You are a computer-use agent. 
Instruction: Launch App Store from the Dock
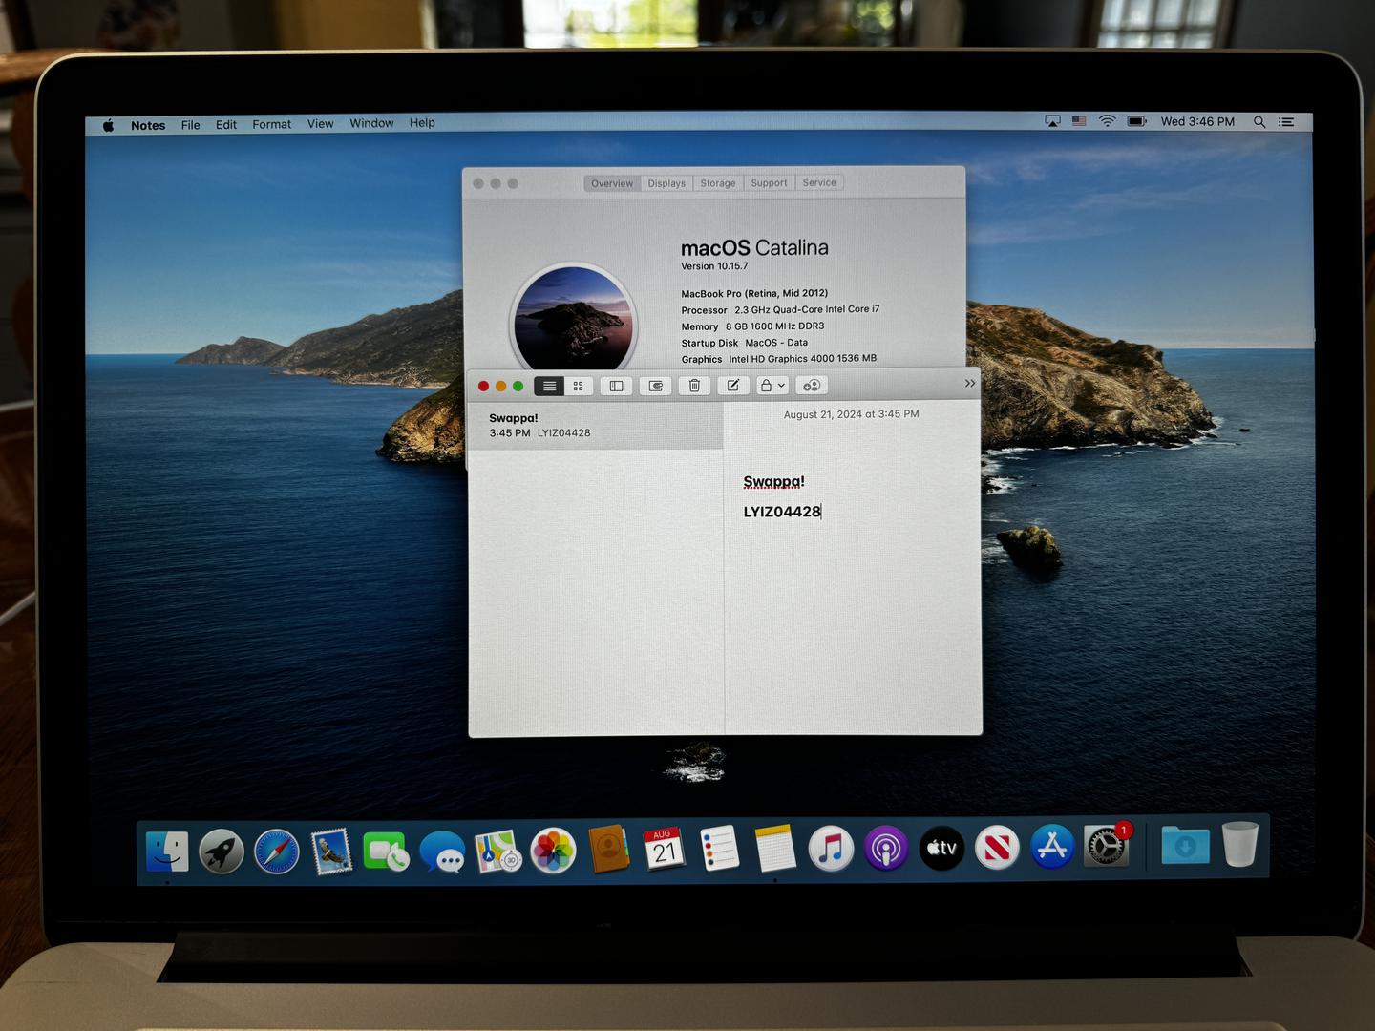click(x=1052, y=847)
